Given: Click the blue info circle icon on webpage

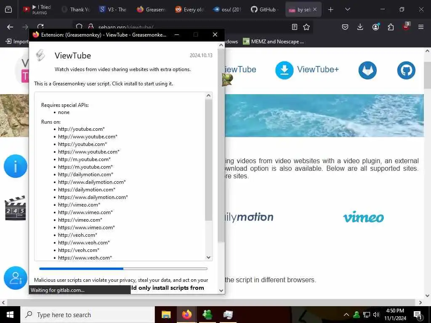Looking at the screenshot, I should (16, 166).
